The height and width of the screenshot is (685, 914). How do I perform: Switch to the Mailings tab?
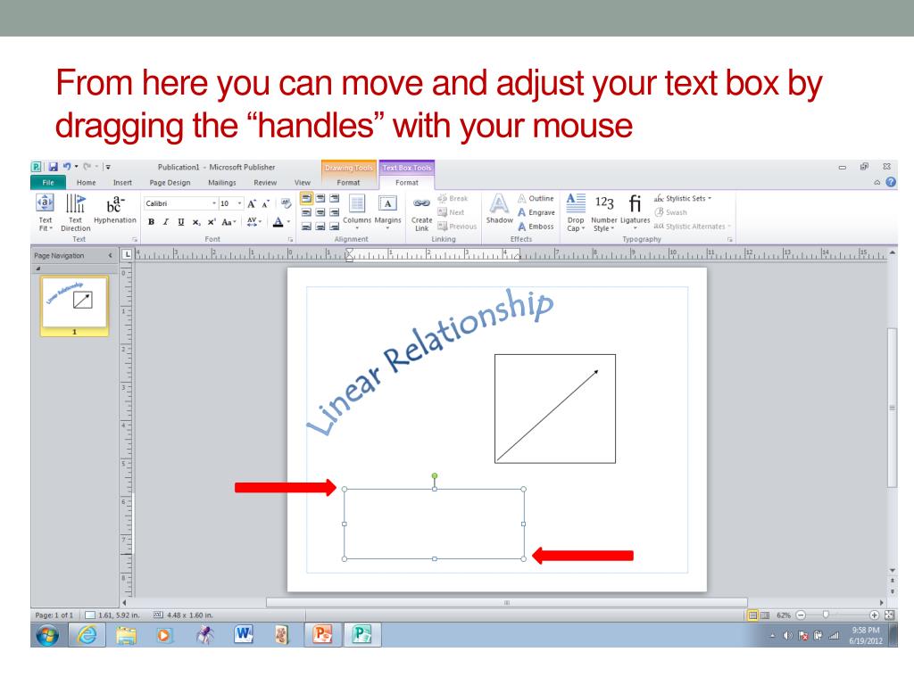pyautogui.click(x=222, y=182)
